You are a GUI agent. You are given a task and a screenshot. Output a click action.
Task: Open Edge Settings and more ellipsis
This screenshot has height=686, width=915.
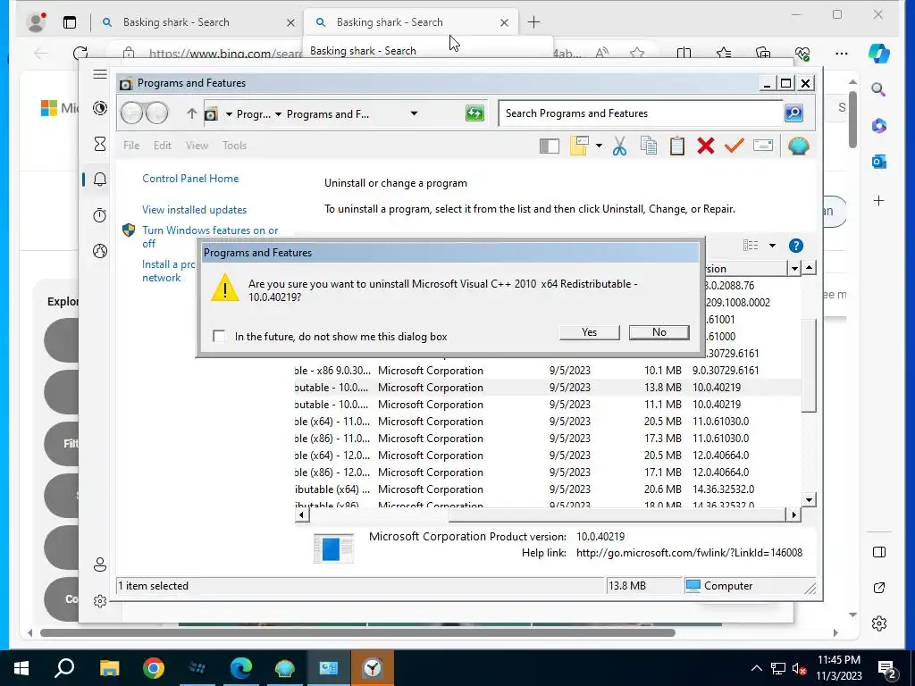coord(841,53)
